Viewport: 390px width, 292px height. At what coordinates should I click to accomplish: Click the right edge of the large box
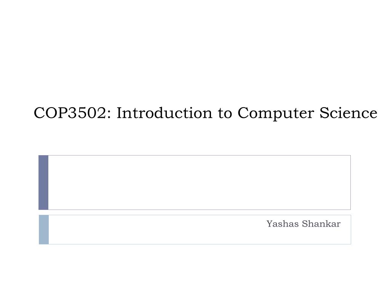(350, 182)
